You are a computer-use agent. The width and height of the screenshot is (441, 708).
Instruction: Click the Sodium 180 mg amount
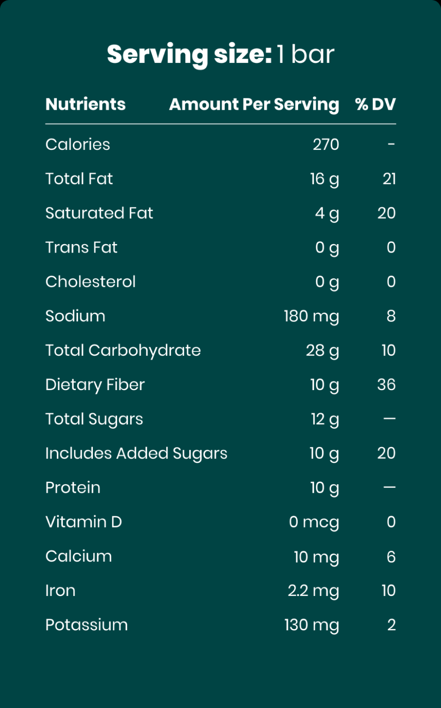pos(311,316)
